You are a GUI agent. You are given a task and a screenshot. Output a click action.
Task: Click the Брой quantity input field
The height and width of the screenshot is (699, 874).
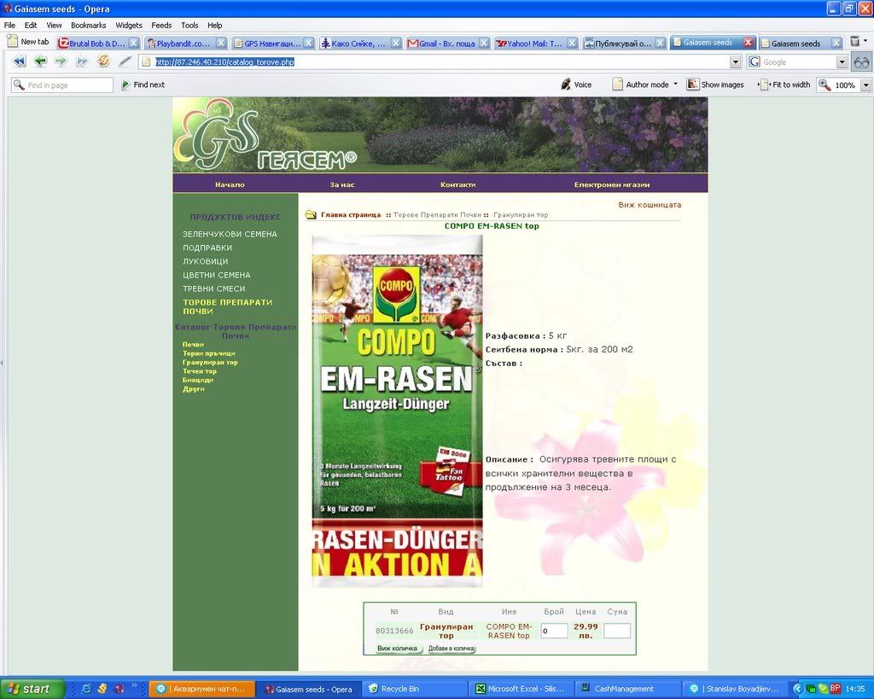point(554,631)
